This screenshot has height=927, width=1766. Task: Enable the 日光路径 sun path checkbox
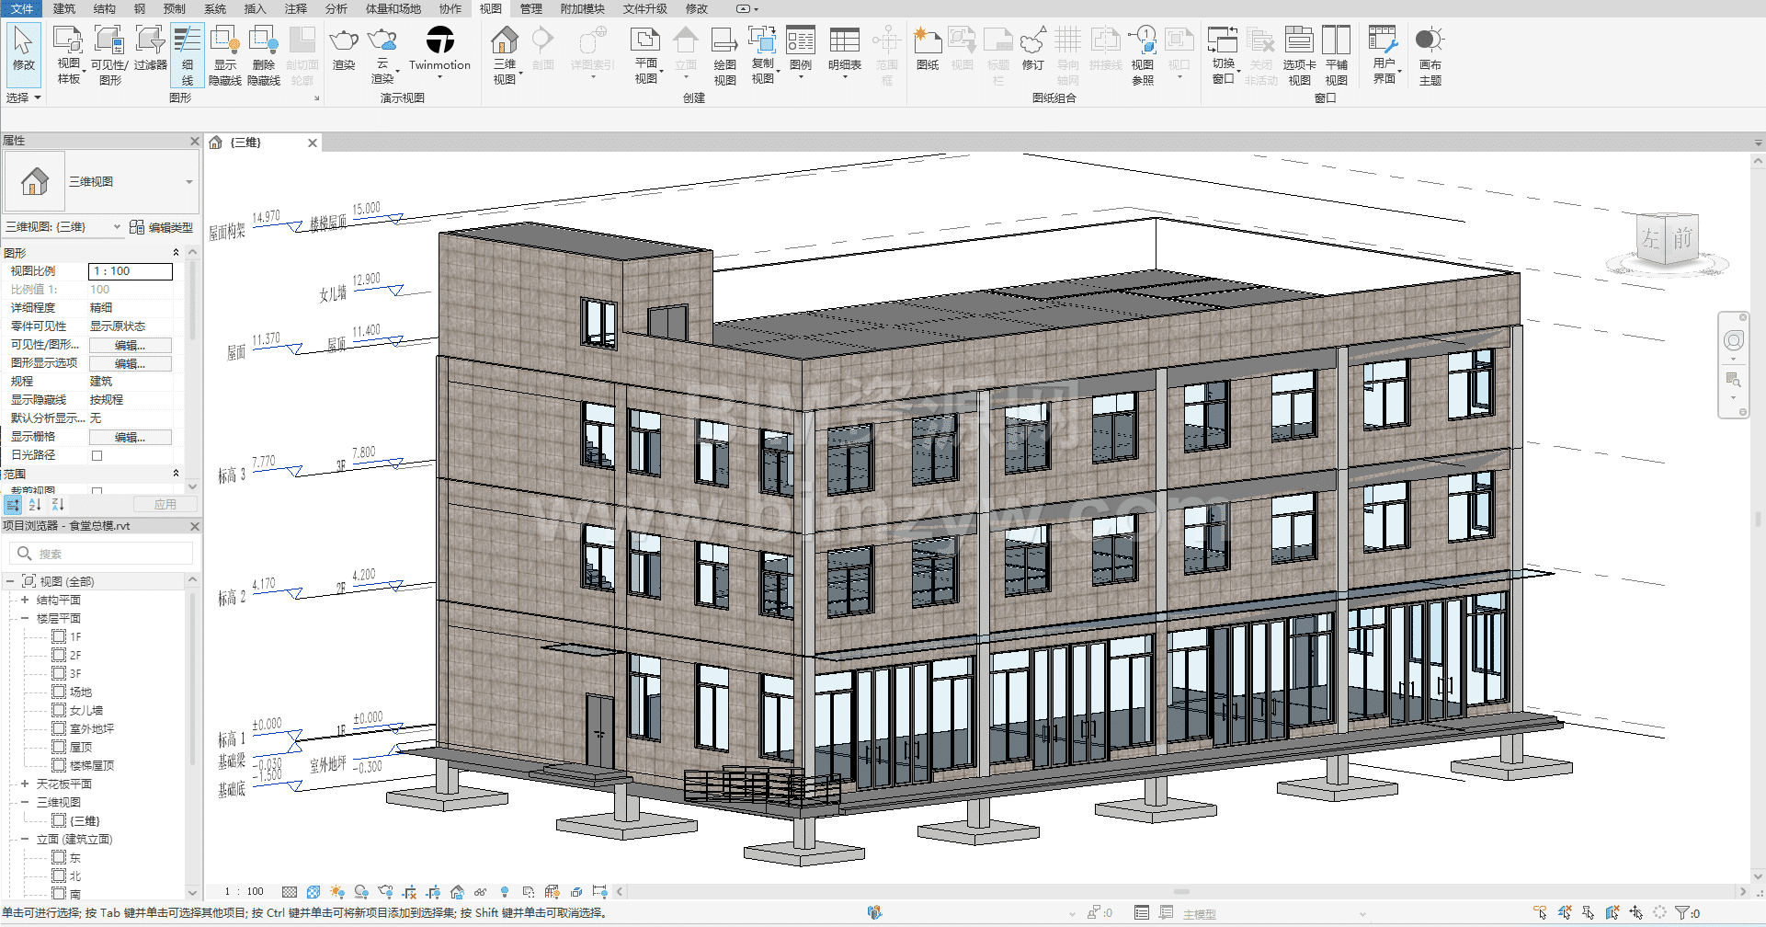pos(97,455)
